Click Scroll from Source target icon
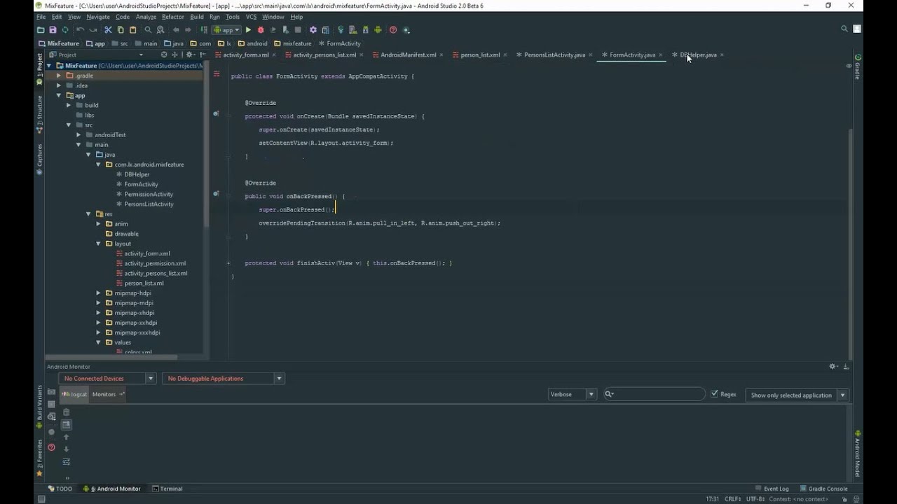897x504 pixels. pyautogui.click(x=164, y=55)
